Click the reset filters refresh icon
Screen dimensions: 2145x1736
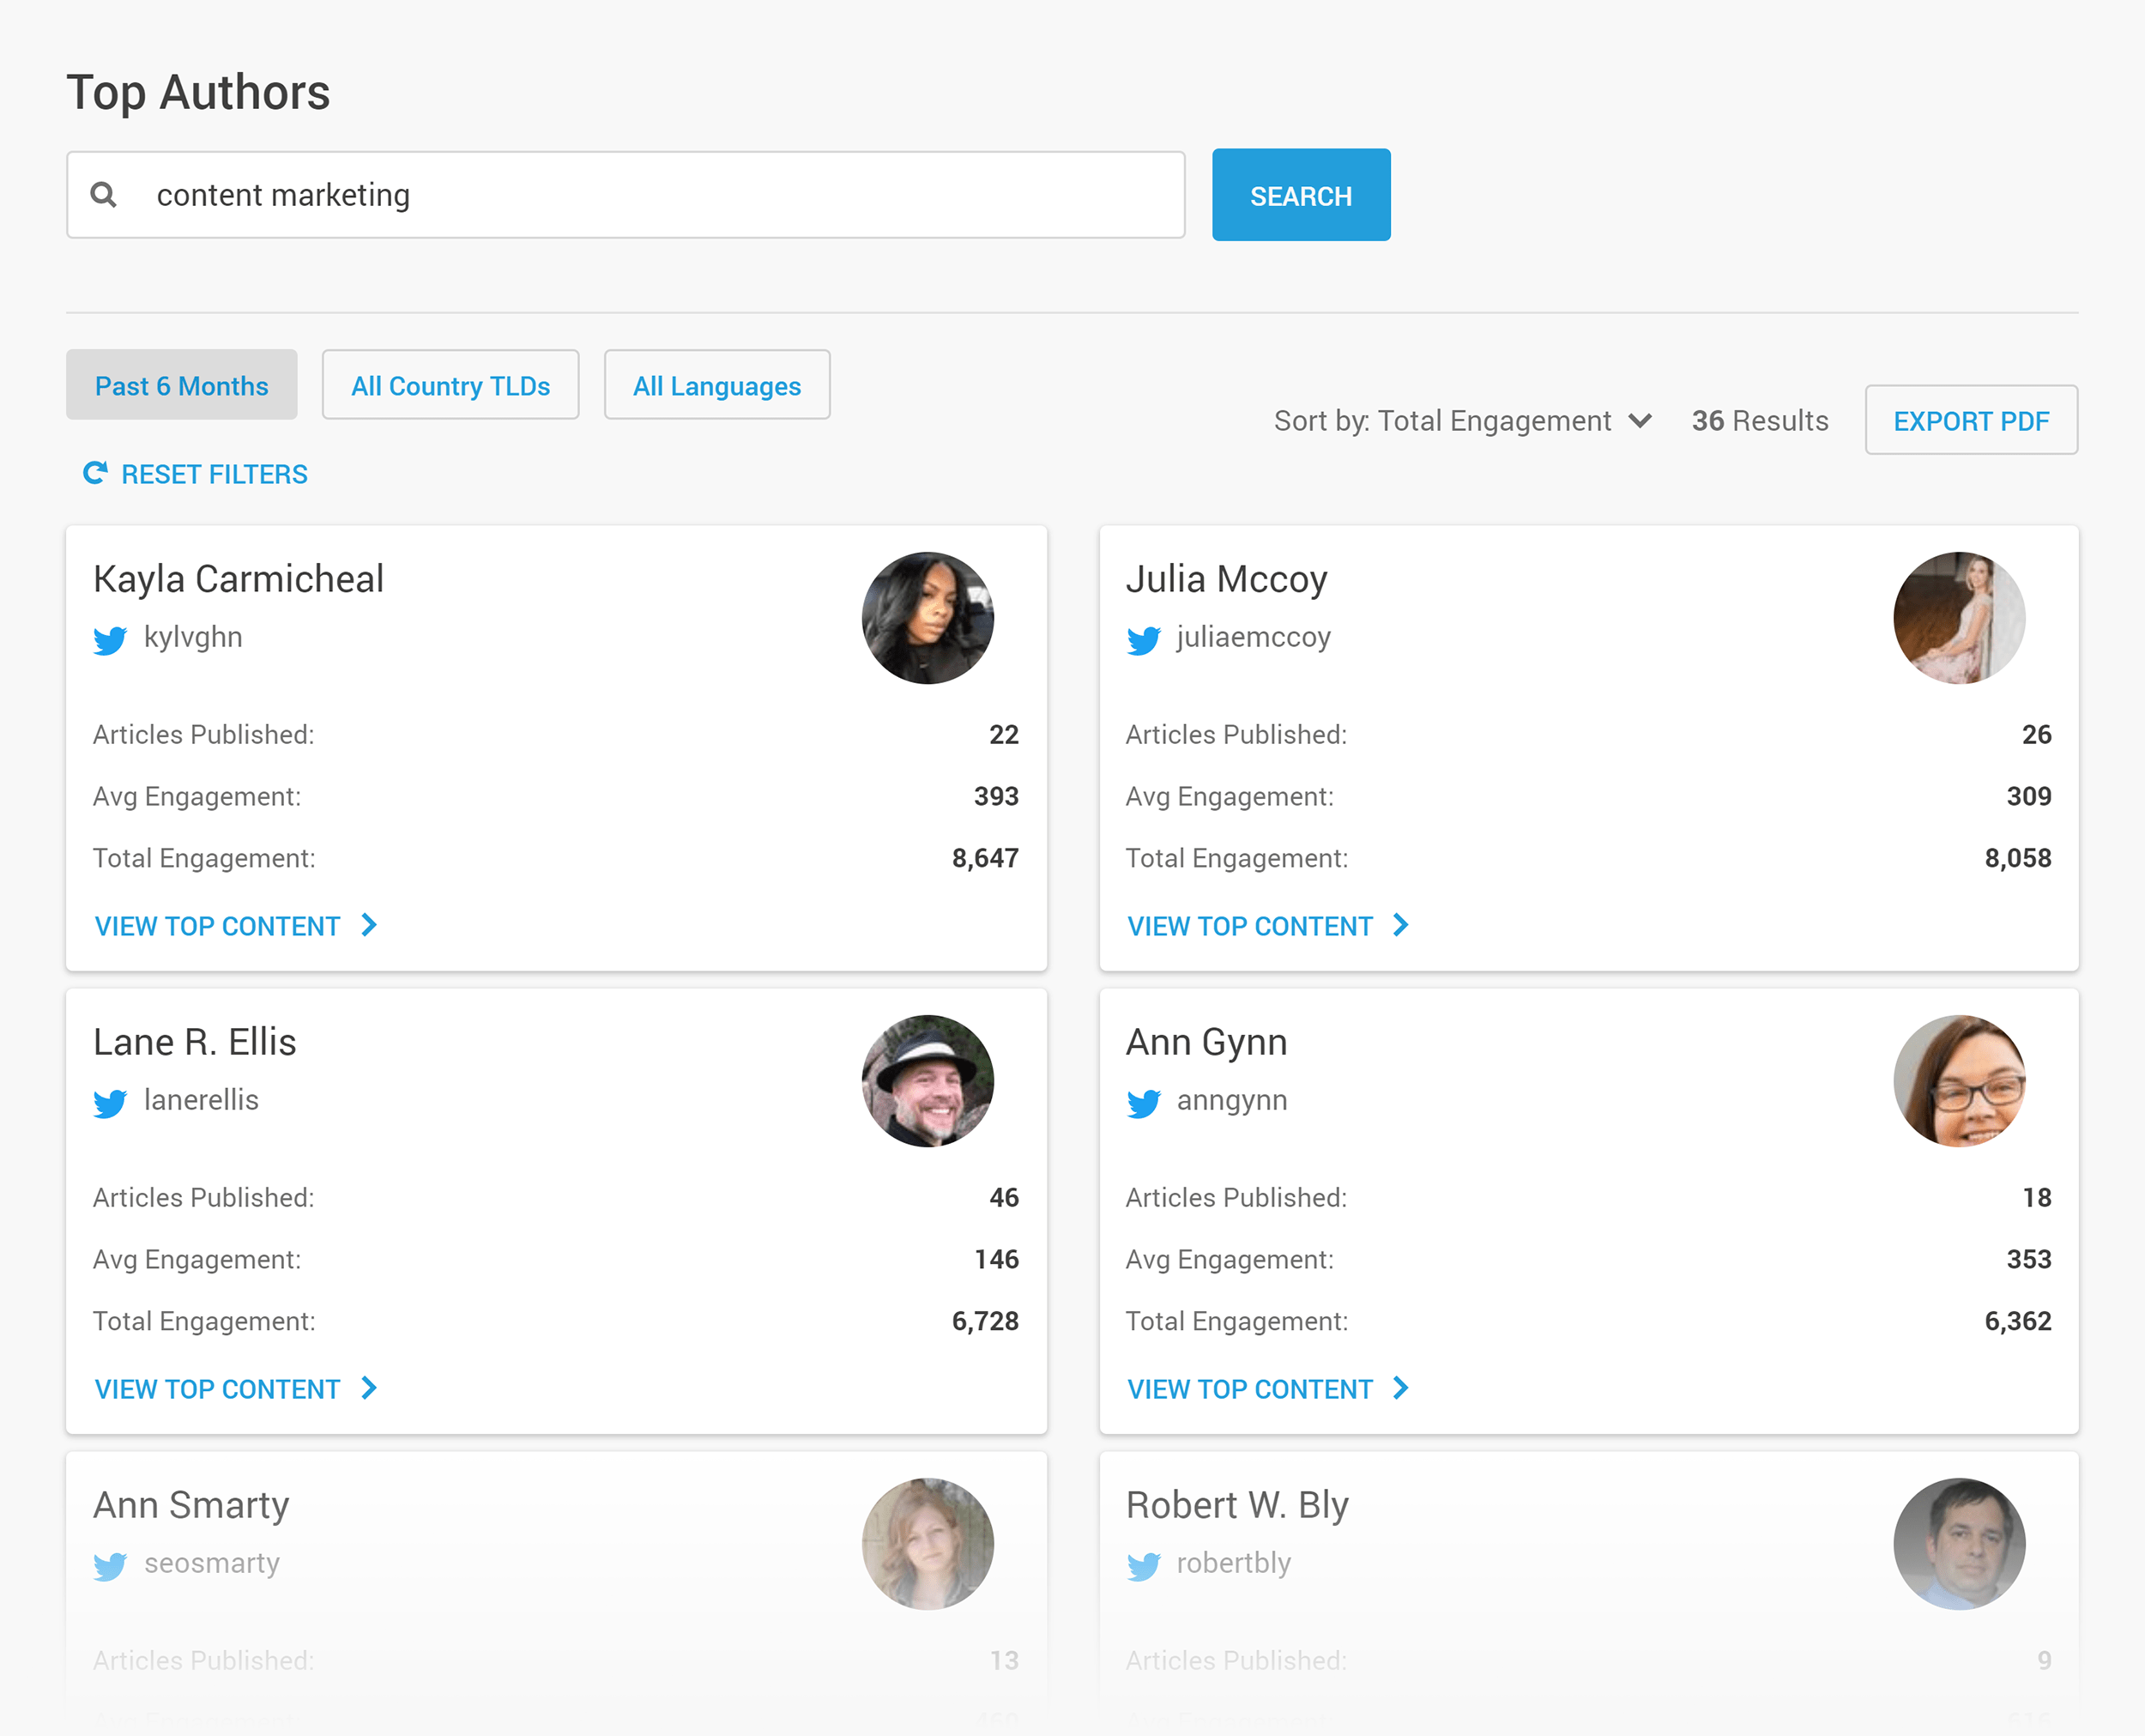[95, 473]
